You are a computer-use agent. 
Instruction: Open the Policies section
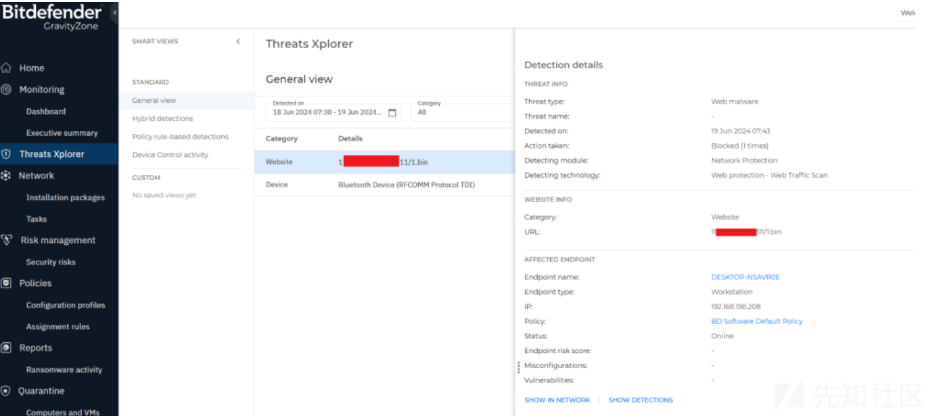[35, 283]
